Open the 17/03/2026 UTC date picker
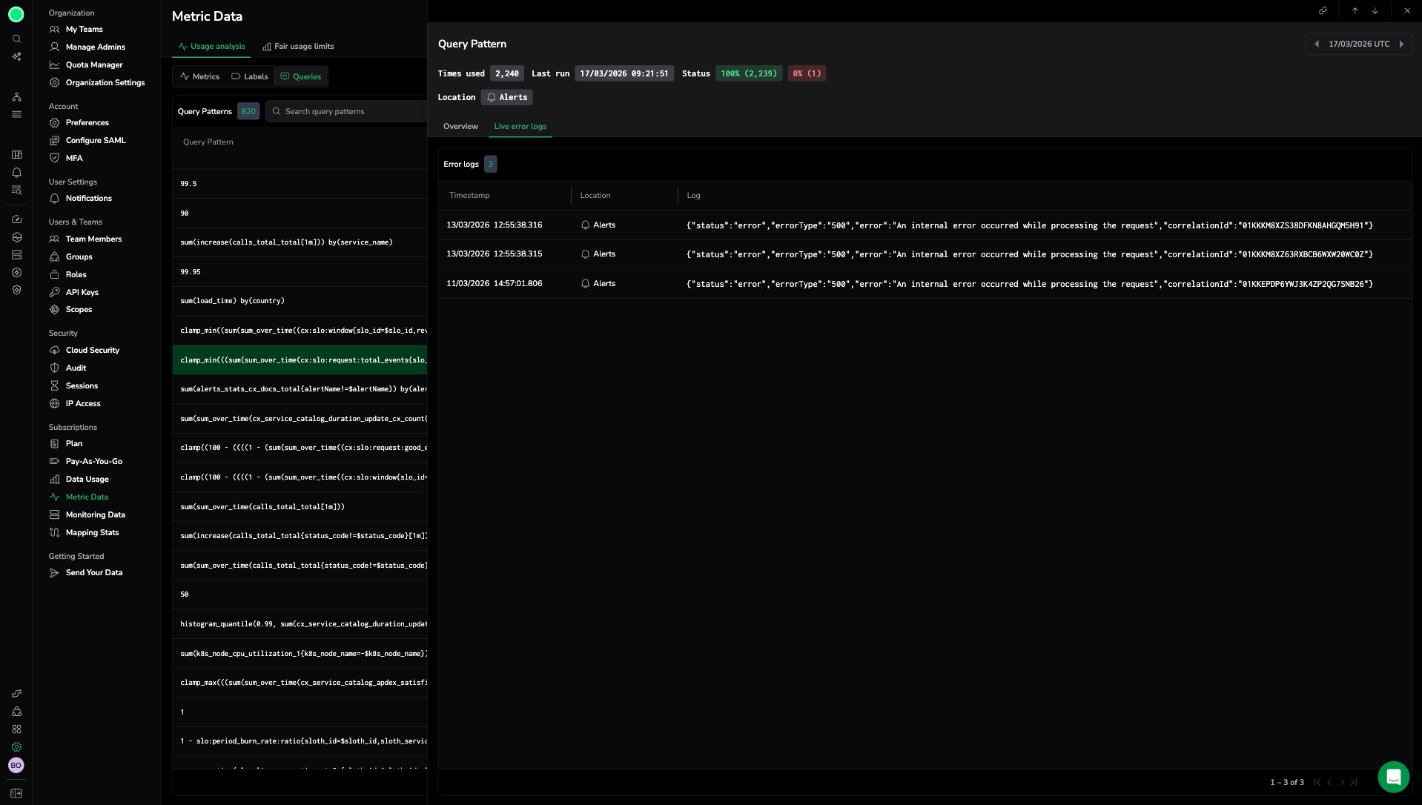 (1358, 44)
